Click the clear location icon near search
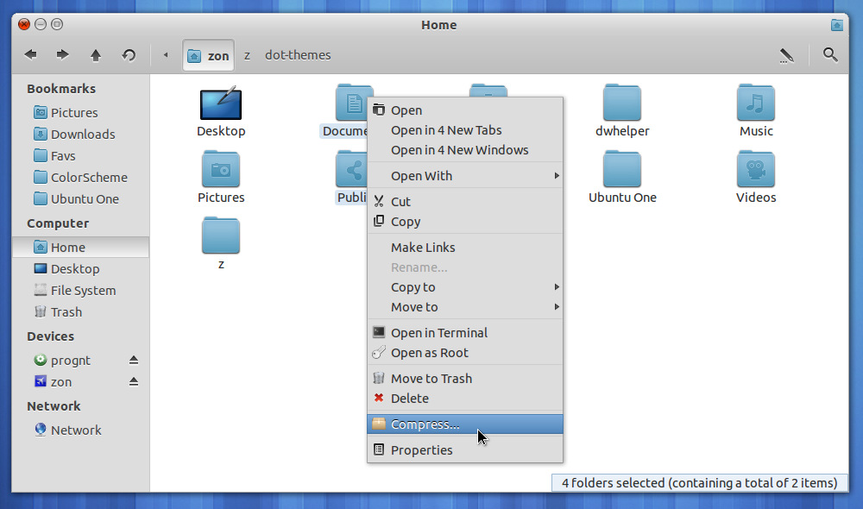The image size is (863, 509). coord(786,54)
